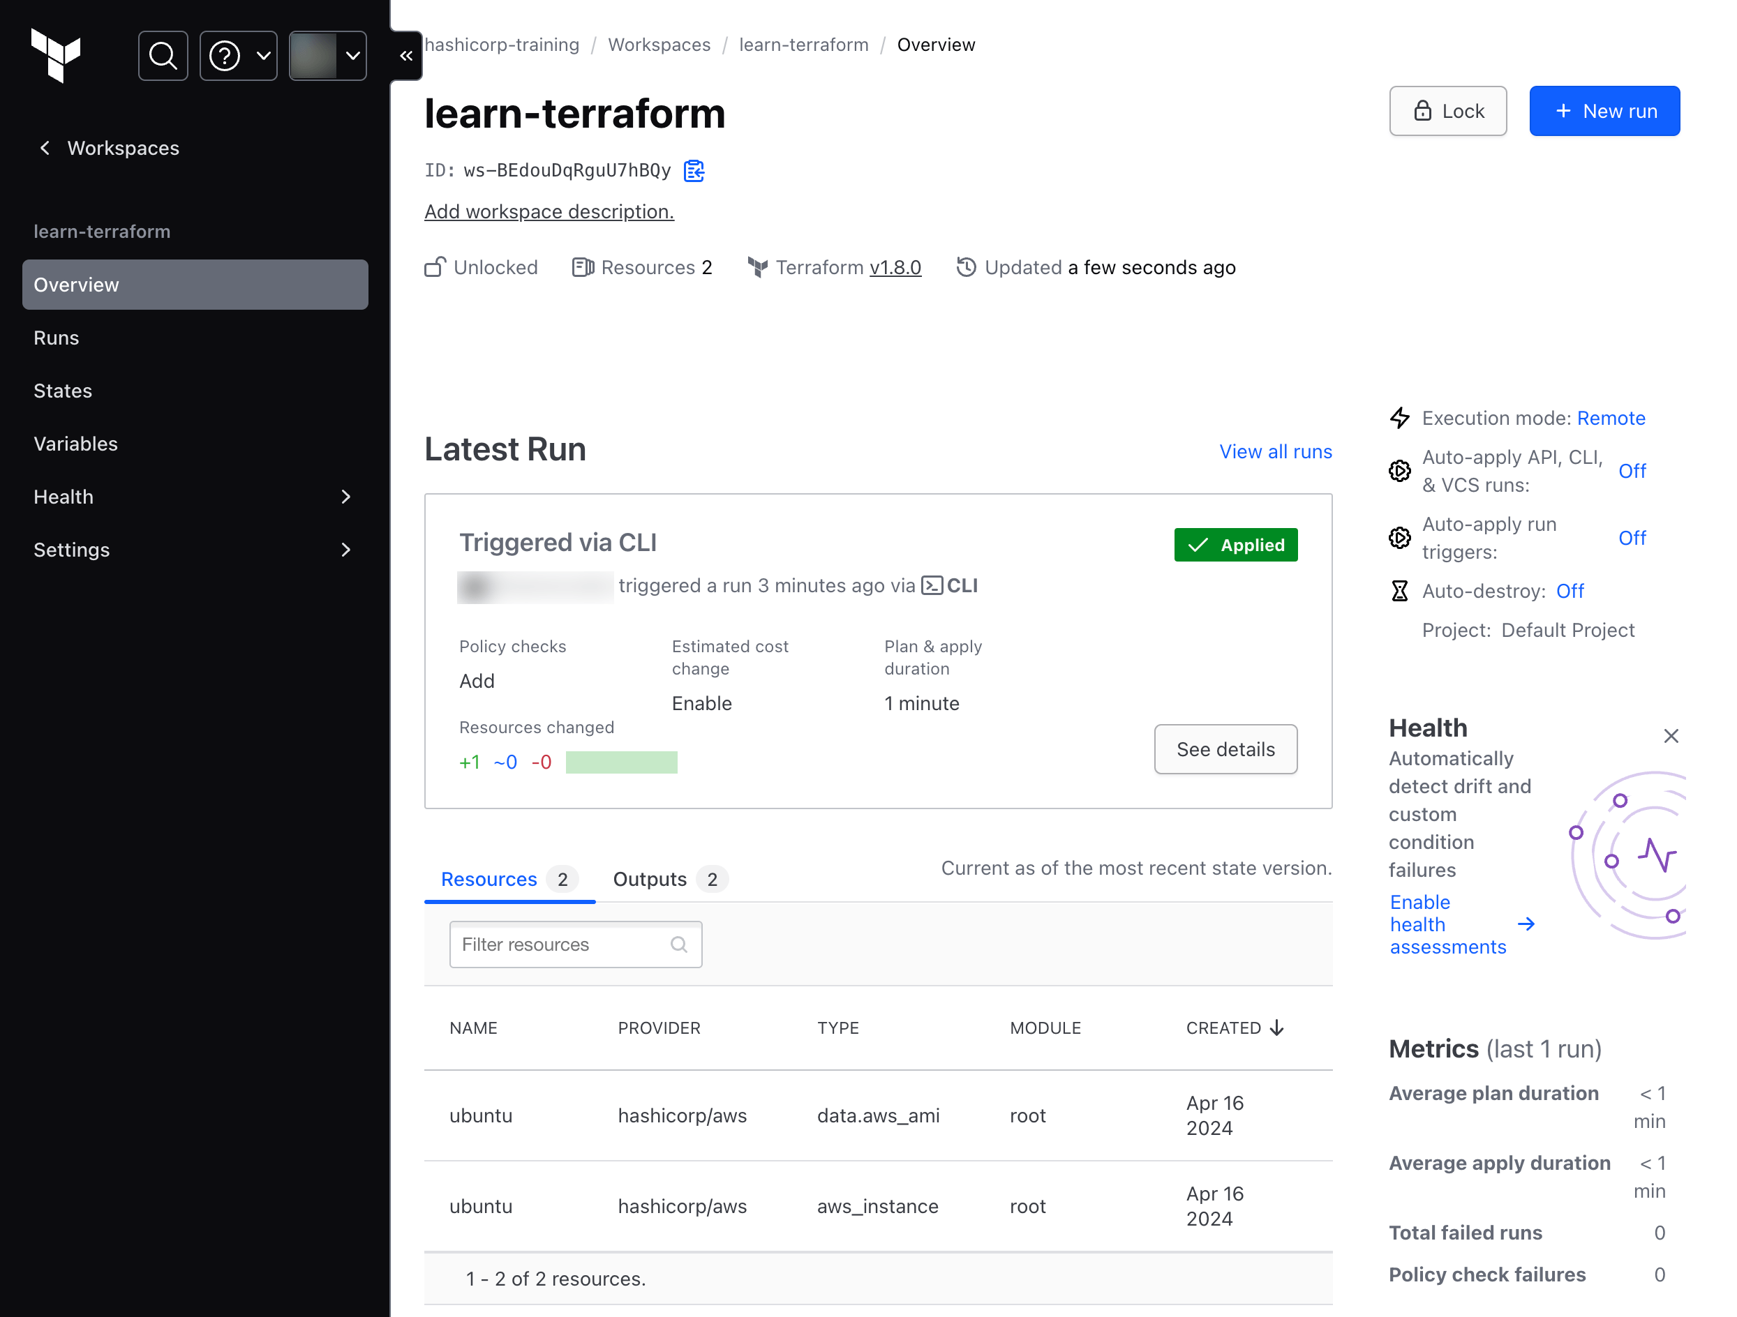Toggle the Auto-destroy setting
This screenshot has height=1317, width=1737.
pyautogui.click(x=1570, y=590)
